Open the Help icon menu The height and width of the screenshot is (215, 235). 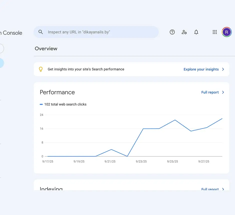tap(172, 32)
